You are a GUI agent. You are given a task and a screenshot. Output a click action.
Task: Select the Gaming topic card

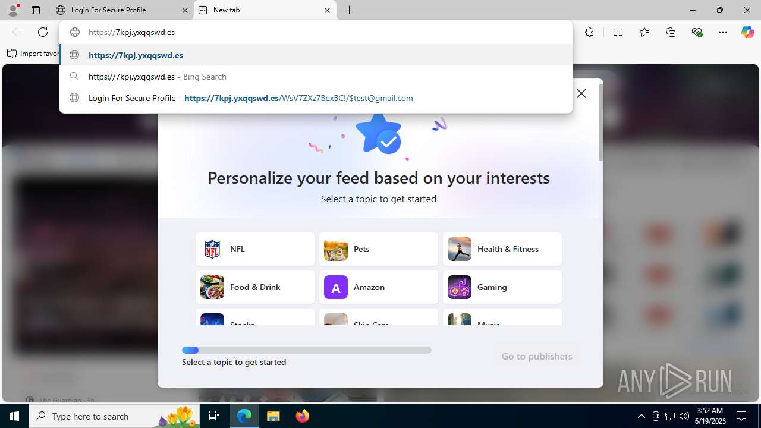502,287
